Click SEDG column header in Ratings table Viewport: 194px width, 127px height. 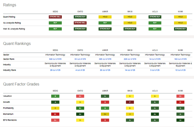[55, 11]
